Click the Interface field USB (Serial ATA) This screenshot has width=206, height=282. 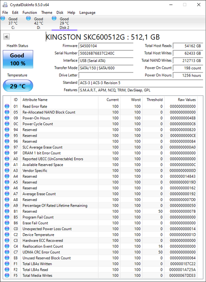click(x=106, y=60)
